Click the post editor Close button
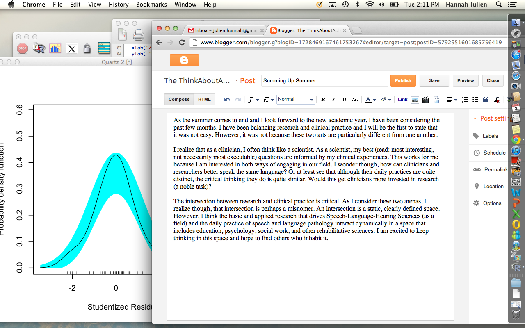 click(493, 80)
